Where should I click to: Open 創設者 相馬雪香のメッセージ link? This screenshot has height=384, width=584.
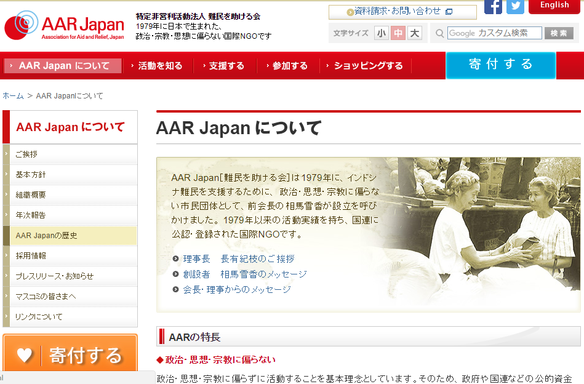tap(245, 274)
